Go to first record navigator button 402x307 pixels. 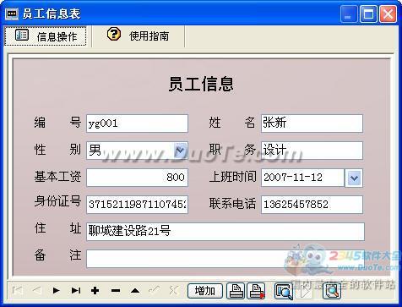coord(18,290)
